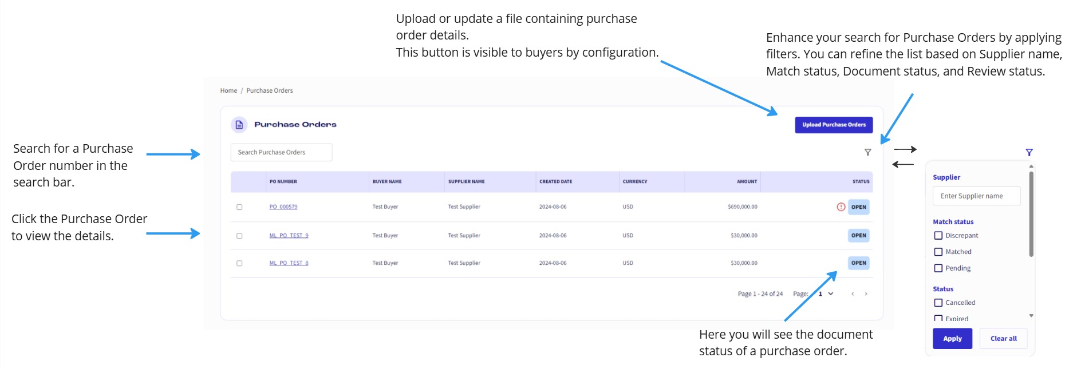The height and width of the screenshot is (369, 1073).
Task: Go to the previous page arrow
Action: 853,294
